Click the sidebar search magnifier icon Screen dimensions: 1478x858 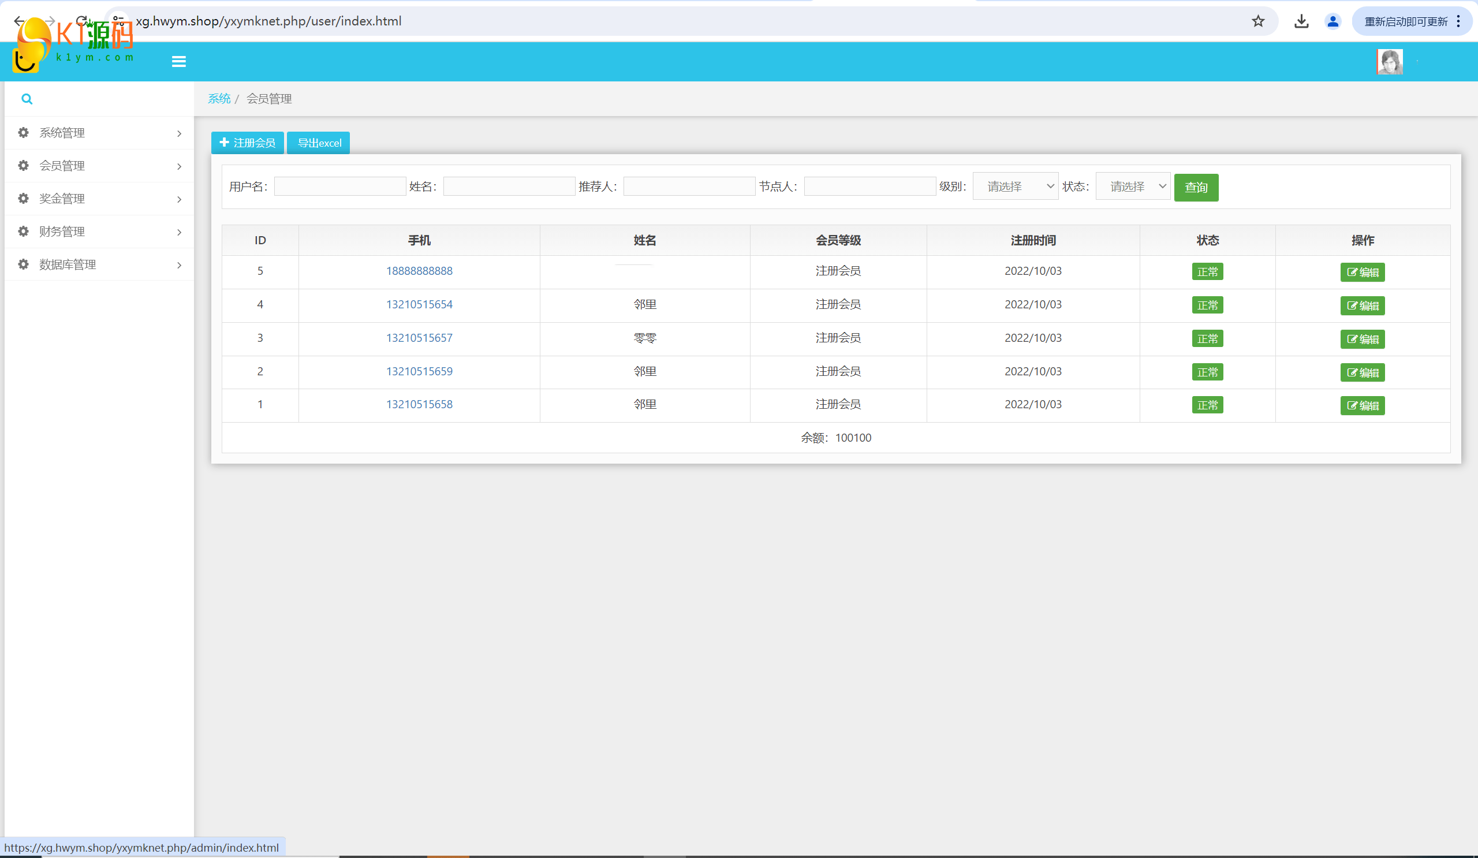tap(27, 99)
